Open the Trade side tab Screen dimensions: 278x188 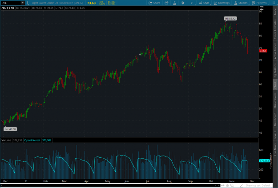(275, 12)
